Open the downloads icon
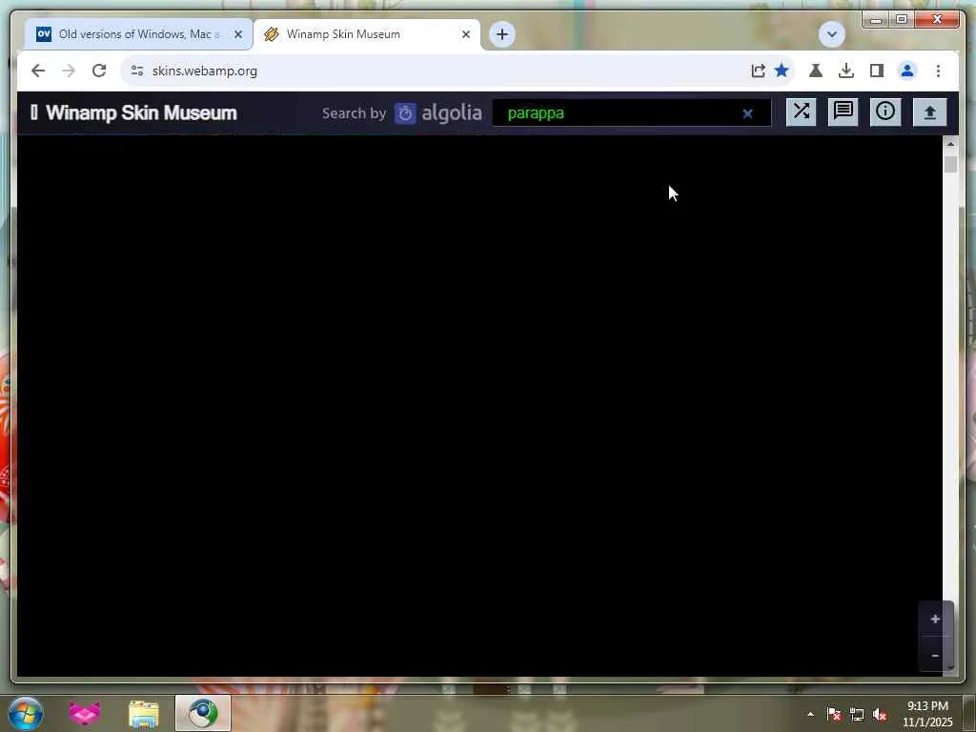The height and width of the screenshot is (732, 976). (846, 71)
